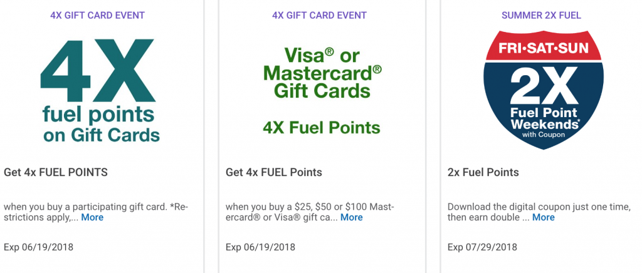This screenshot has width=642, height=273.
Task: Open the 2x Fuel Points offer title
Action: pyautogui.click(x=483, y=172)
